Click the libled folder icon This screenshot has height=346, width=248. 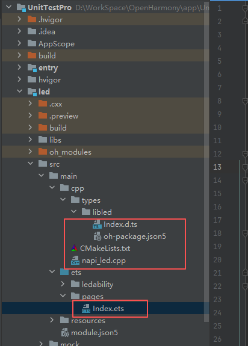tap(86, 212)
